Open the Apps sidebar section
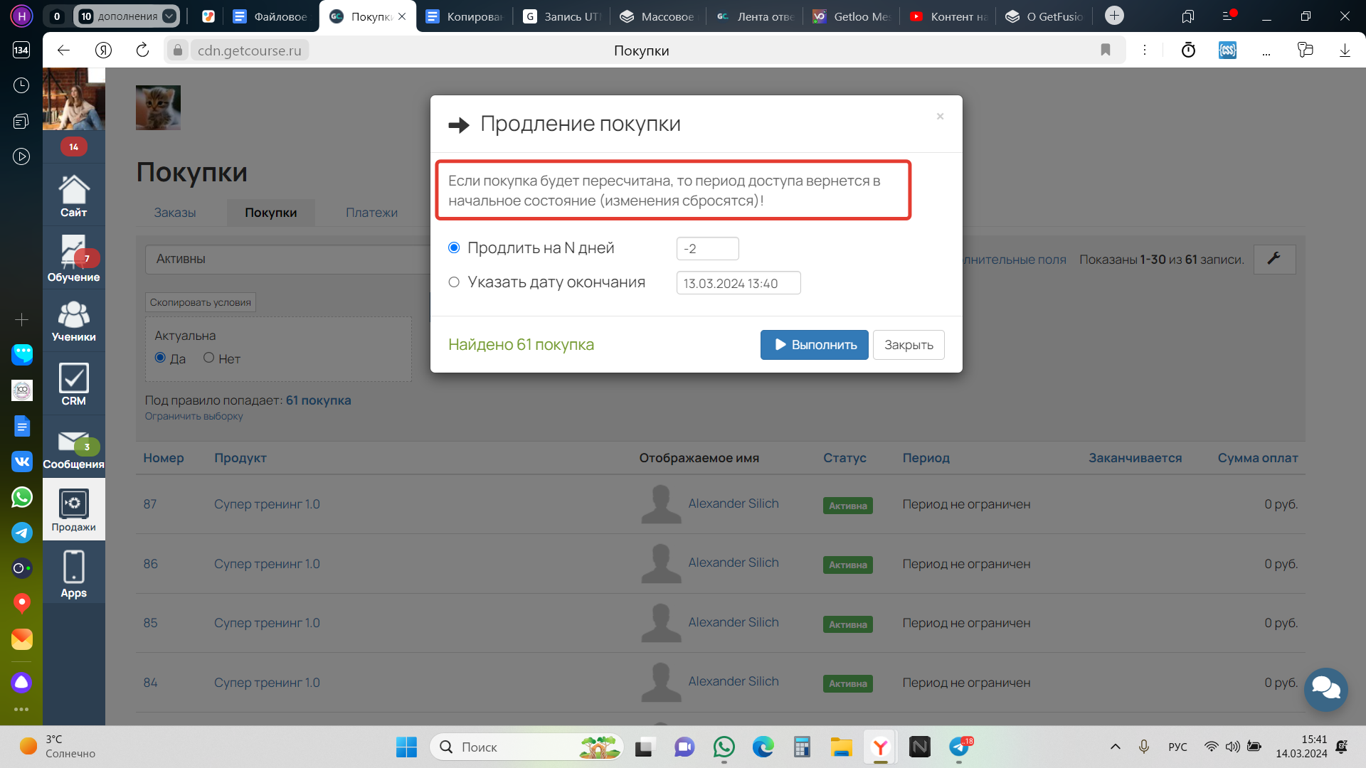 (x=73, y=573)
